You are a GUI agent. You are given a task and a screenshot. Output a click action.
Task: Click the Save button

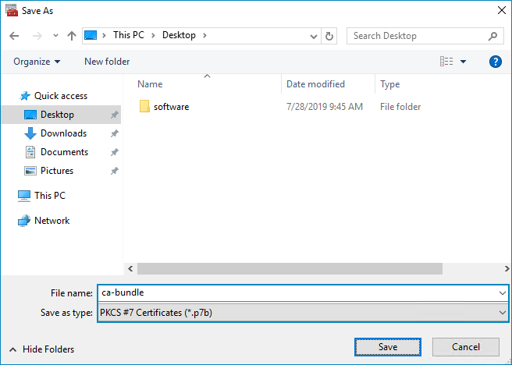388,347
